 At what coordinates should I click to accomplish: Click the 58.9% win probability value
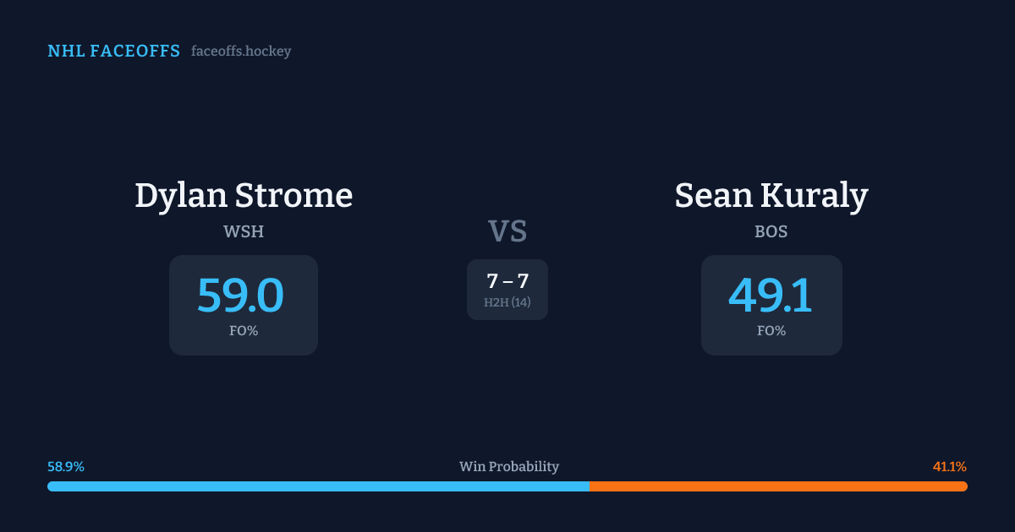(x=66, y=467)
